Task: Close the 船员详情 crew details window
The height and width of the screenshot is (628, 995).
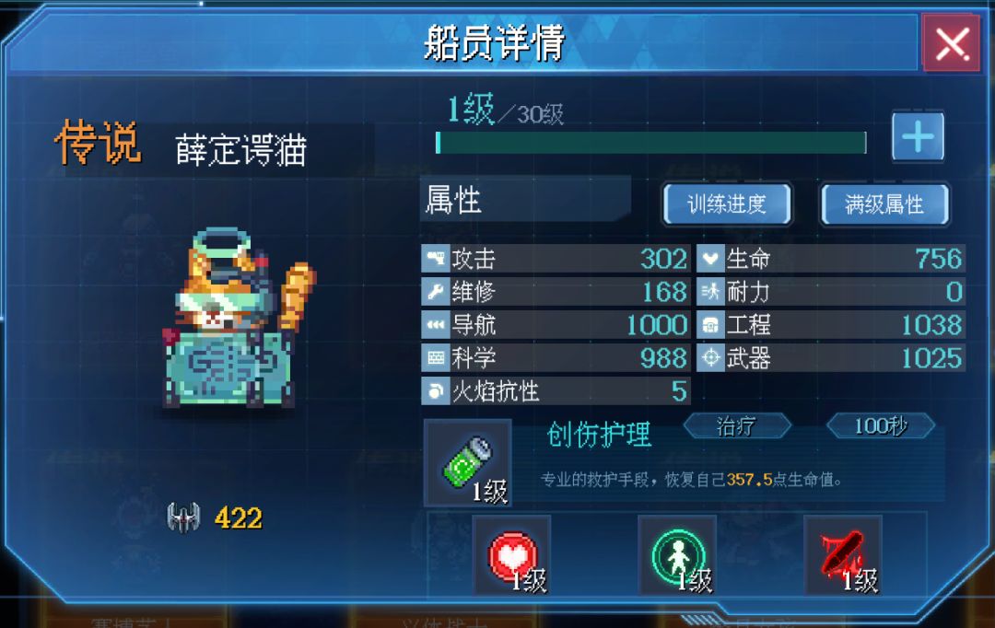Action: [x=951, y=43]
